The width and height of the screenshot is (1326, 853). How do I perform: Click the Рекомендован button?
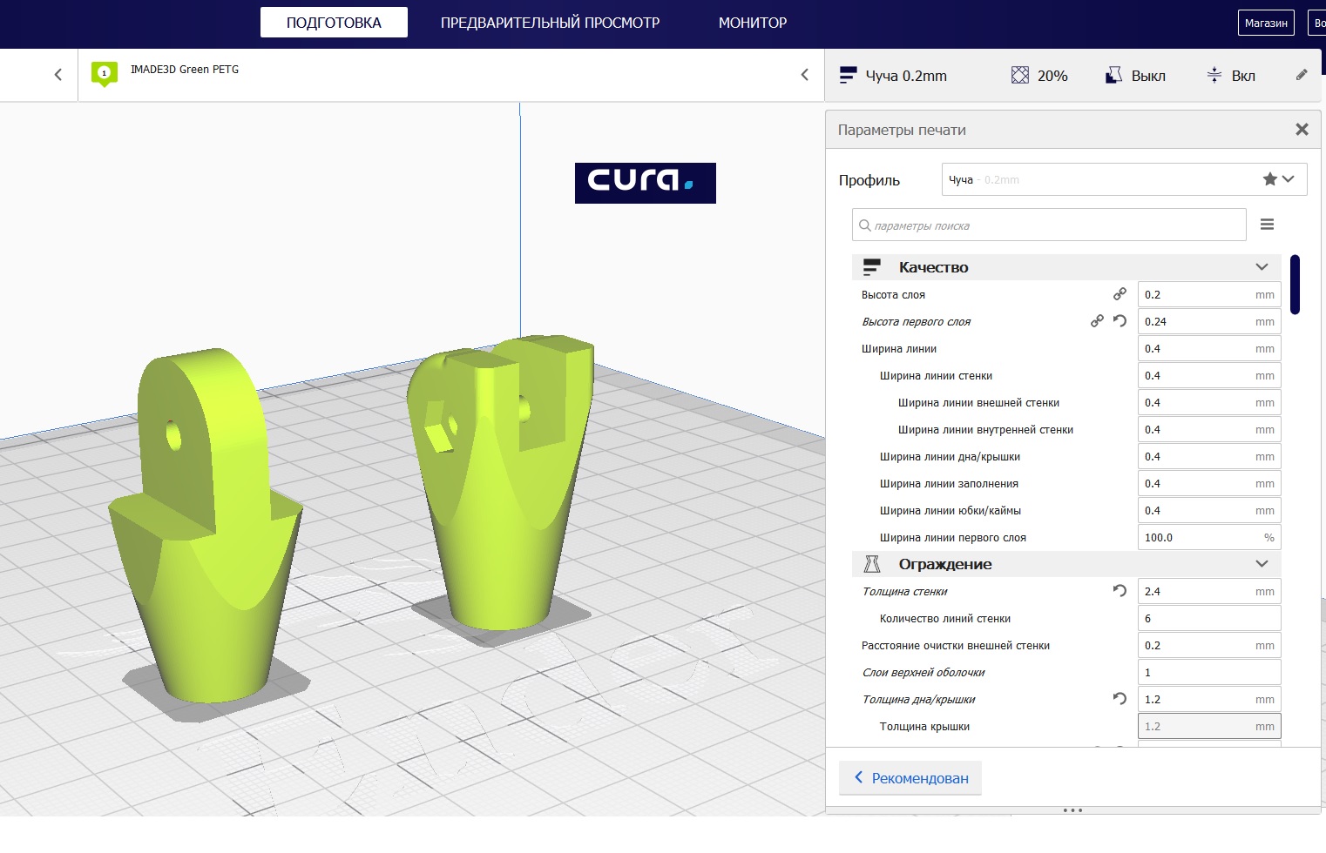[x=910, y=778]
